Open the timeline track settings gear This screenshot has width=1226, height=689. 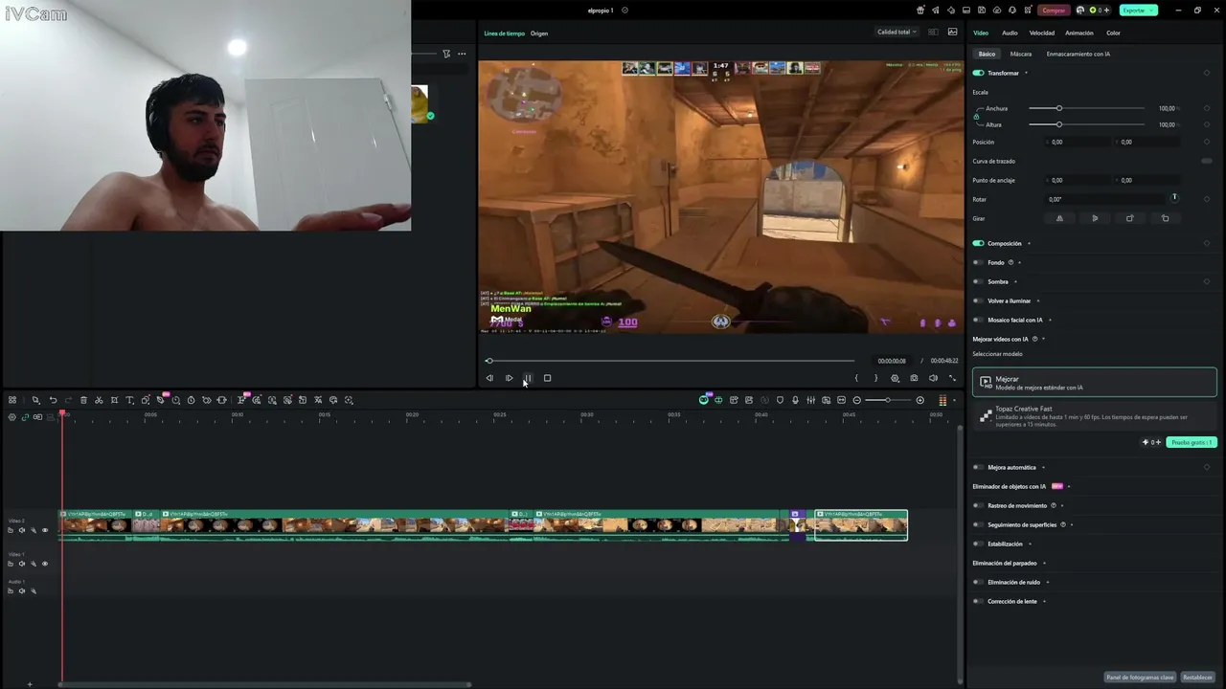[12, 417]
